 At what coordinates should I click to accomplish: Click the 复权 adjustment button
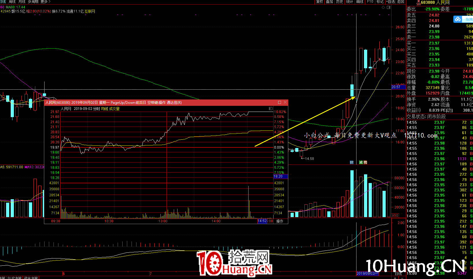click(x=319, y=2)
